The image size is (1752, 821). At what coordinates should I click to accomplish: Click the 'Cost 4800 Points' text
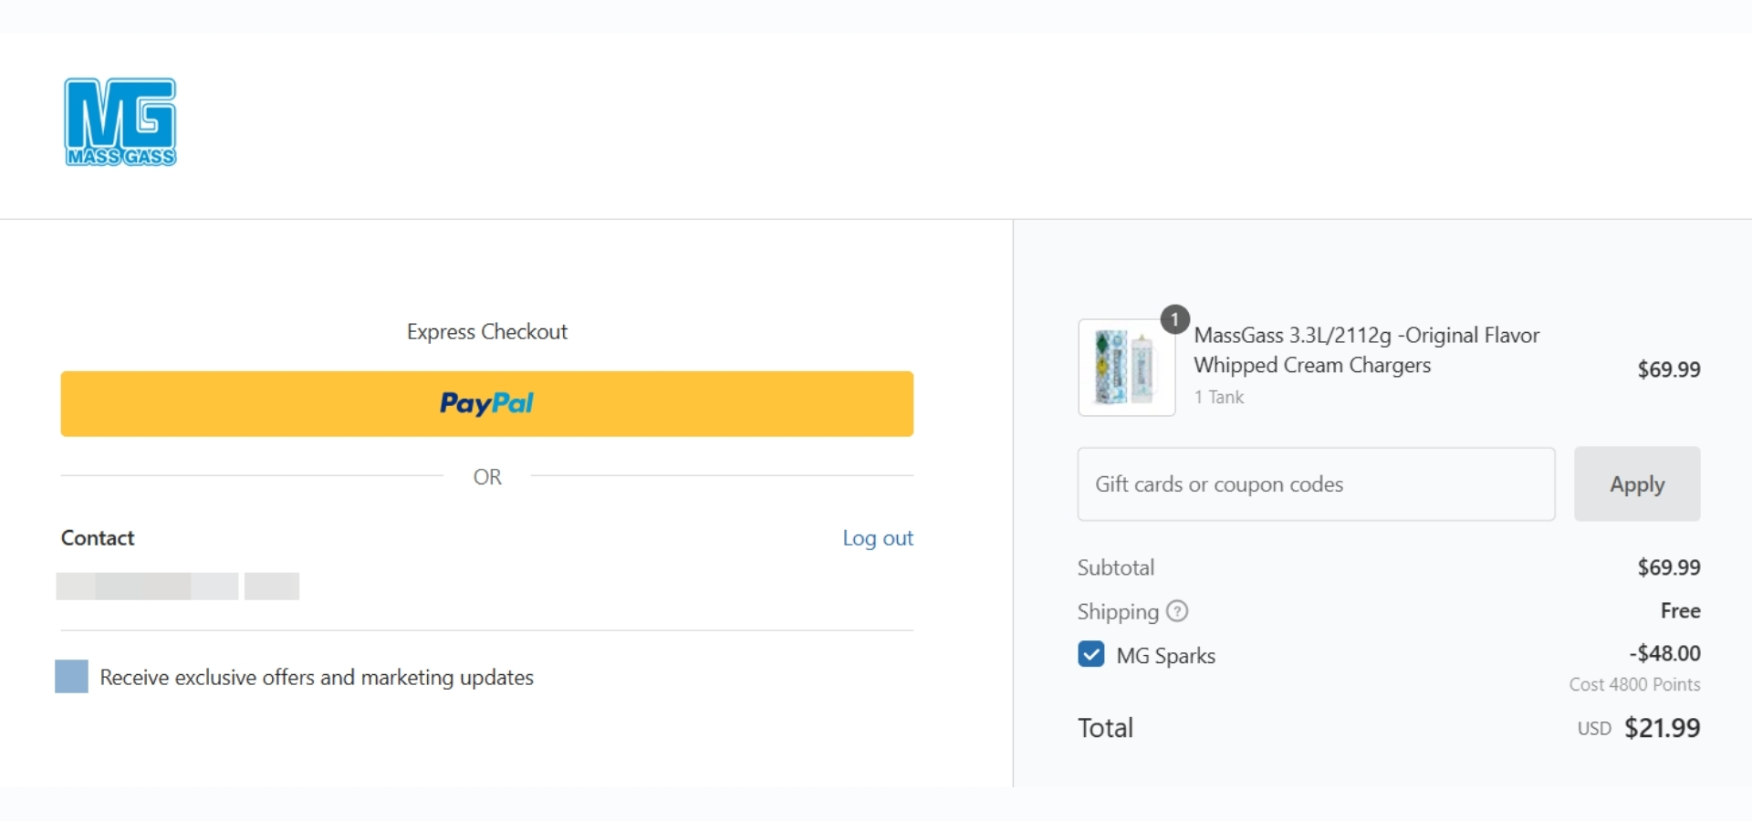[1634, 684]
